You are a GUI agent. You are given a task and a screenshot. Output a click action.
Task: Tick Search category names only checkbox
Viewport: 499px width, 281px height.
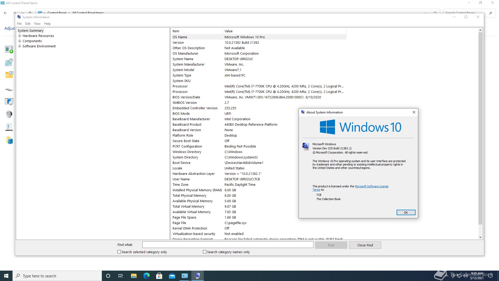click(205, 252)
